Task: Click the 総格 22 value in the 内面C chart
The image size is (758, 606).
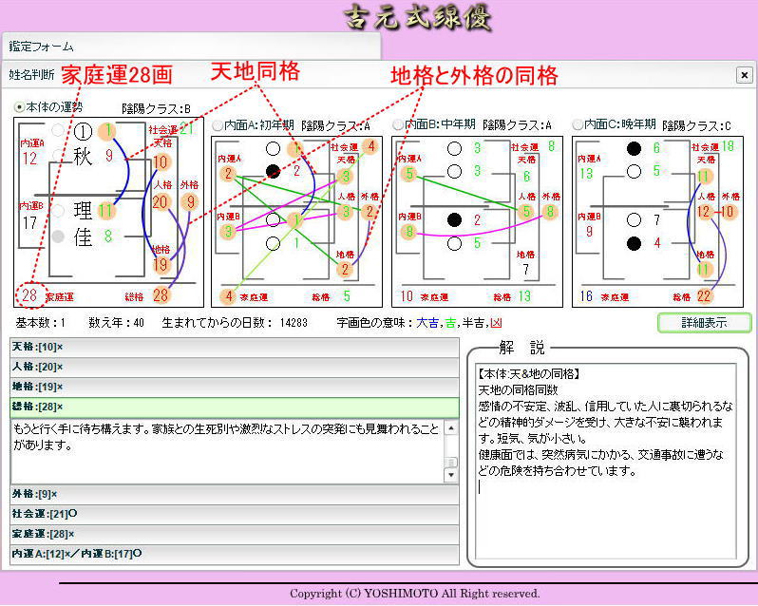Action: click(x=705, y=295)
